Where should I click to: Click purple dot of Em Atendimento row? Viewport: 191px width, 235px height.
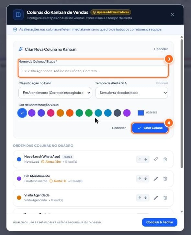[x=19, y=179]
